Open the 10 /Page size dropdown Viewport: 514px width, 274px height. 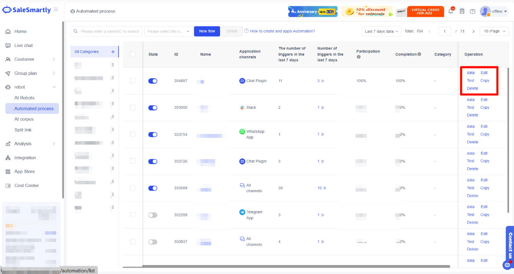point(494,31)
